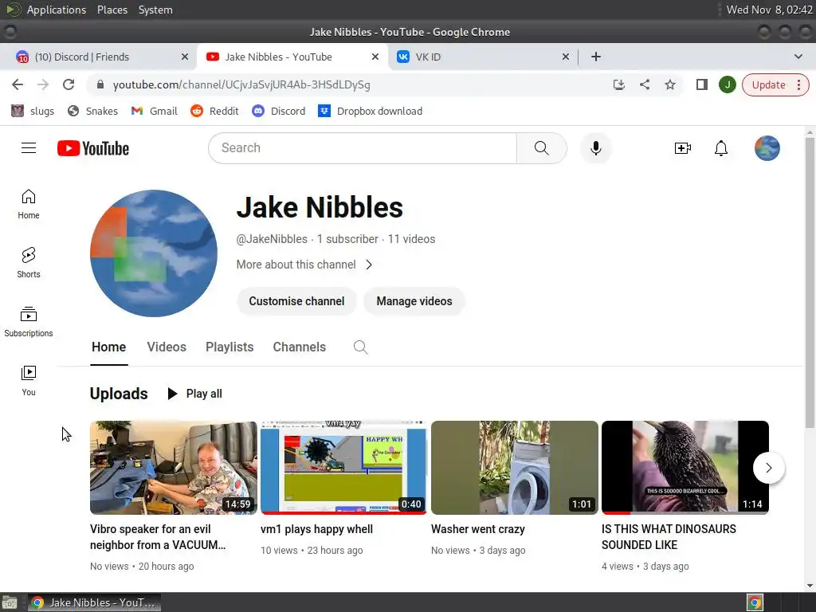Open the Chrome three-dot menu
The width and height of the screenshot is (816, 612).
[798, 84]
